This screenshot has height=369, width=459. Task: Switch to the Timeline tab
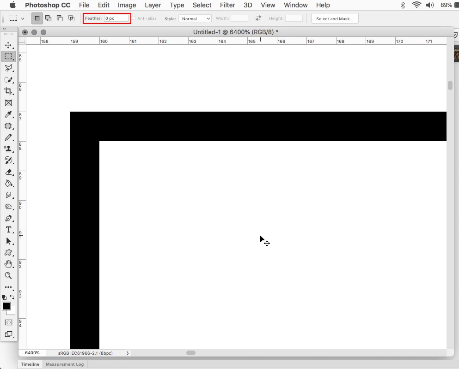click(30, 364)
